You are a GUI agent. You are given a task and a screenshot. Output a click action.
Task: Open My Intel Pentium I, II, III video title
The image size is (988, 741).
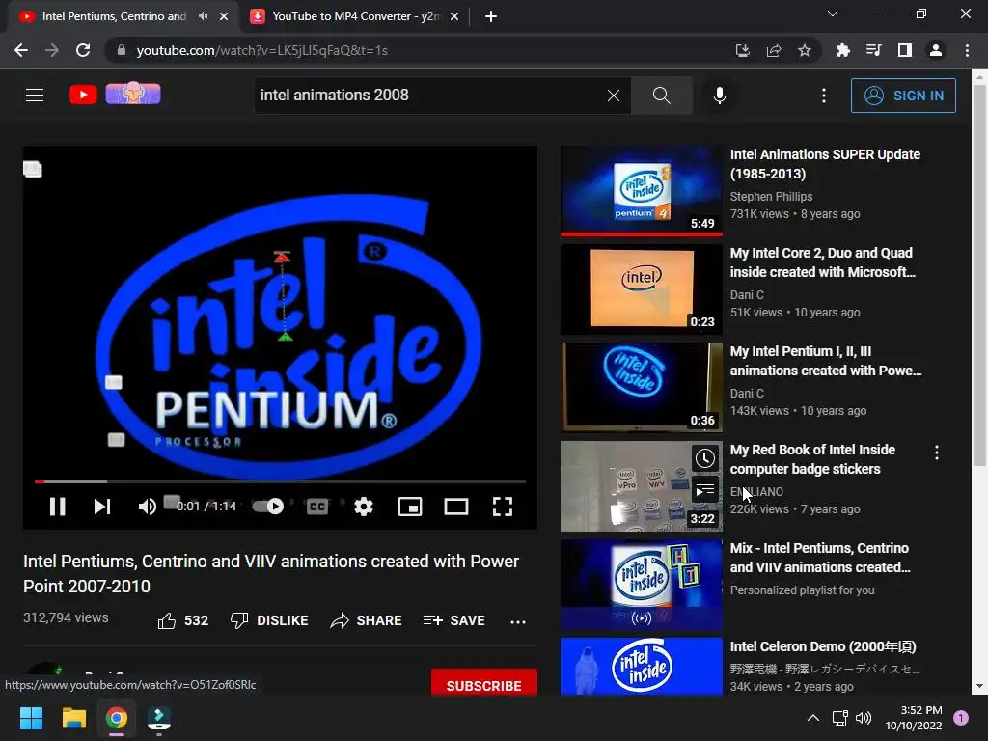click(x=826, y=361)
